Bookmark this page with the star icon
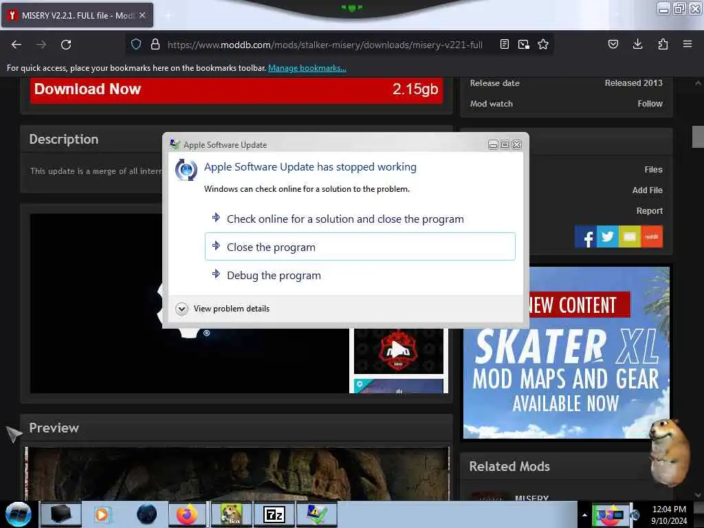The height and width of the screenshot is (528, 704). tap(543, 44)
